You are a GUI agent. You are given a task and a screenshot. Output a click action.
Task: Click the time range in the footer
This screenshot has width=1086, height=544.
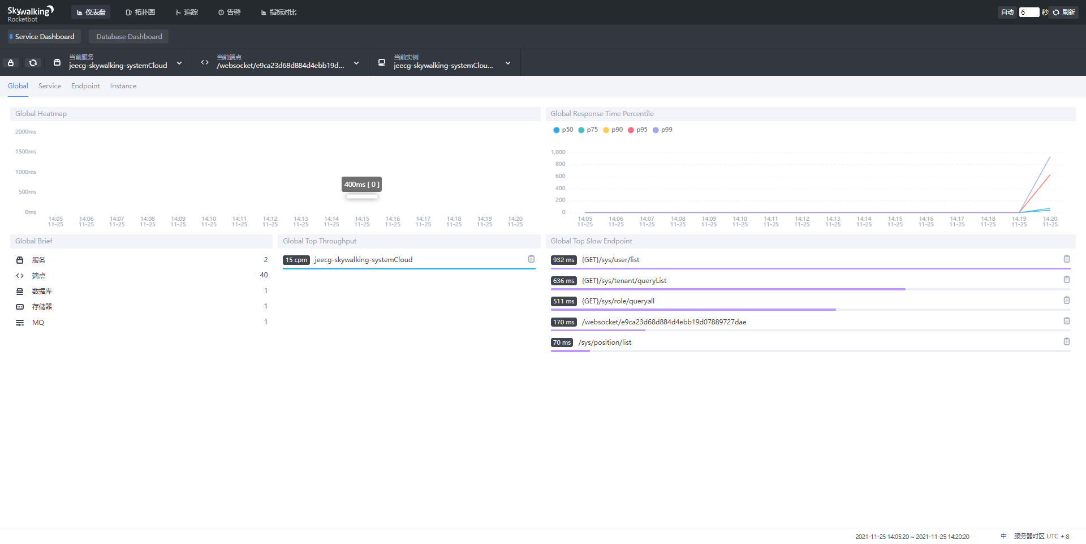pos(912,537)
